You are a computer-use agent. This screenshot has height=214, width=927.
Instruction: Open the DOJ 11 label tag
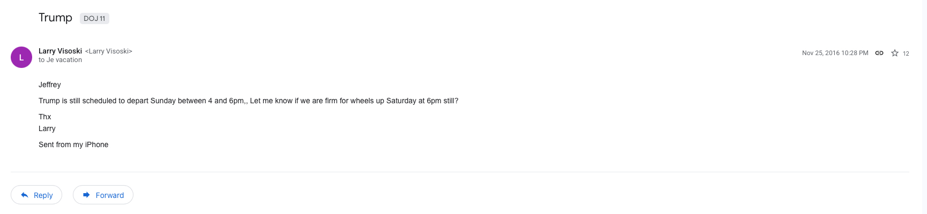point(94,18)
